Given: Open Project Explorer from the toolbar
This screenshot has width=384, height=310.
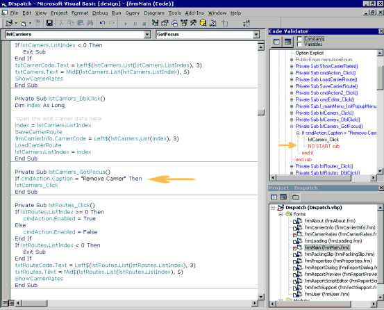Looking at the screenshot, I should tap(155, 23).
